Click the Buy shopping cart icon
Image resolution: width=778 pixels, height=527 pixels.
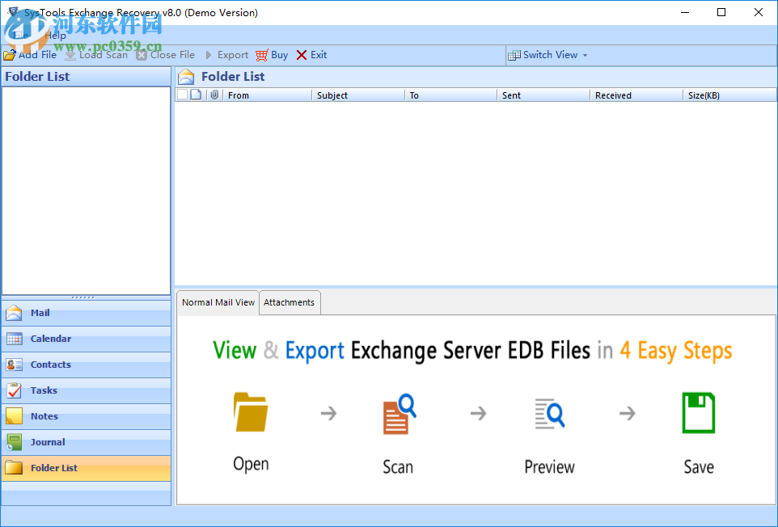[x=263, y=55]
